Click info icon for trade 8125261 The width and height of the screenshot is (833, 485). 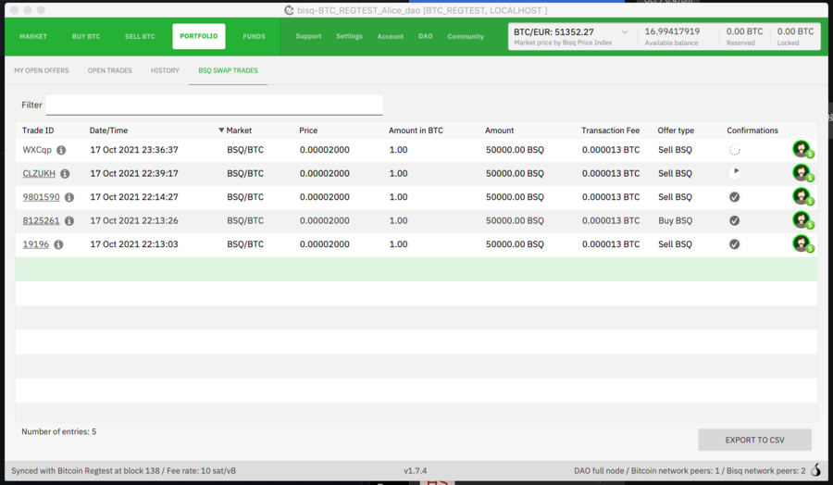pos(69,221)
